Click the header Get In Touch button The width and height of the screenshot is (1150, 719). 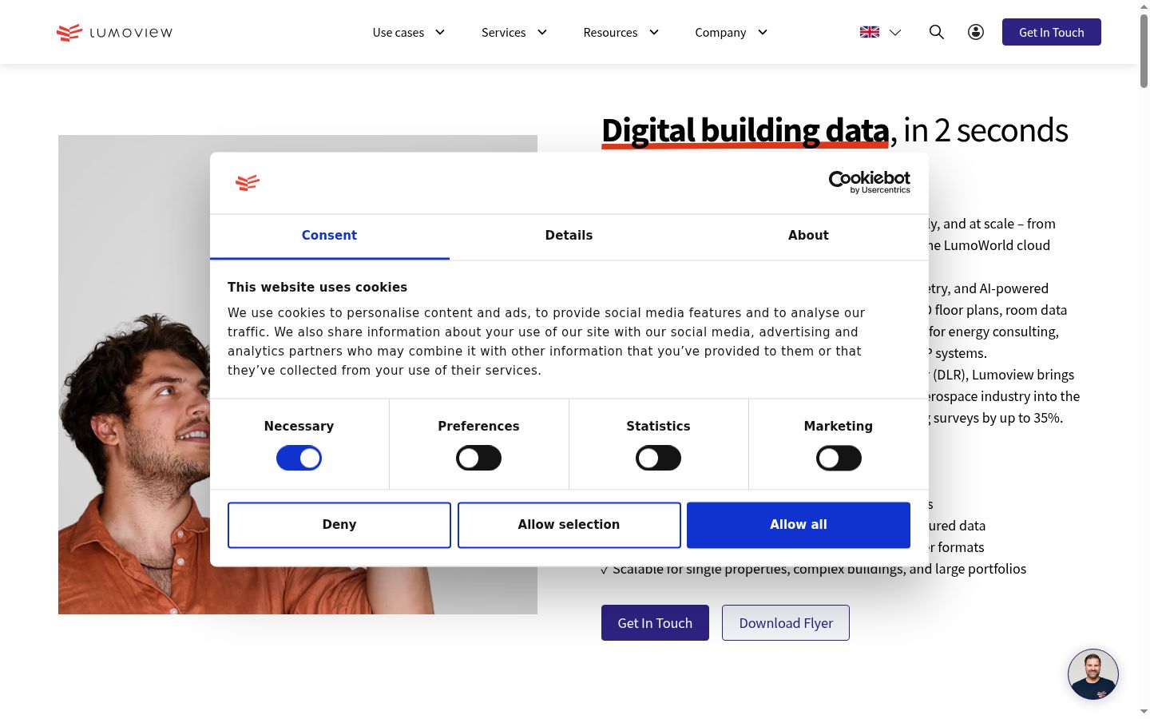coord(1052,32)
